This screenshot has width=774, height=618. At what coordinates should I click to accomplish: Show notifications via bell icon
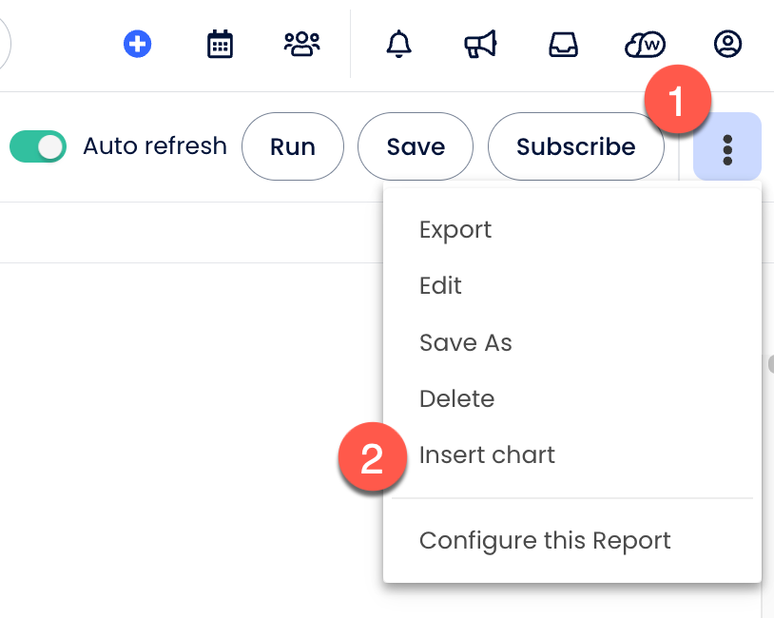click(x=399, y=44)
